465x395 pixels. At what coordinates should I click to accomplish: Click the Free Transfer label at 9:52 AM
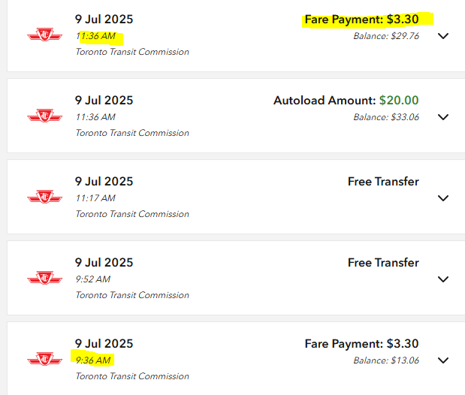[x=383, y=263]
